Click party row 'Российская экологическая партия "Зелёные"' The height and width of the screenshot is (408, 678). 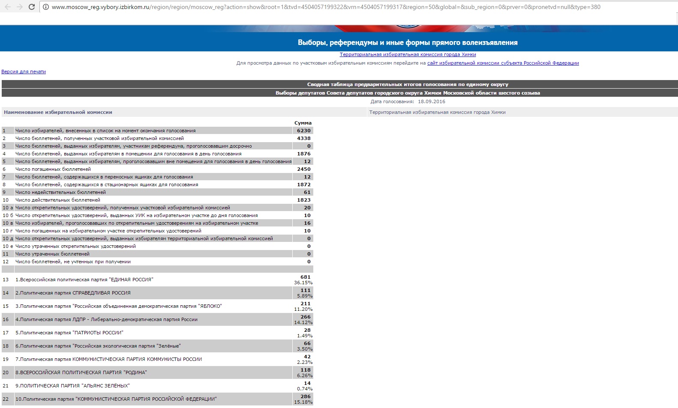[x=98, y=346]
